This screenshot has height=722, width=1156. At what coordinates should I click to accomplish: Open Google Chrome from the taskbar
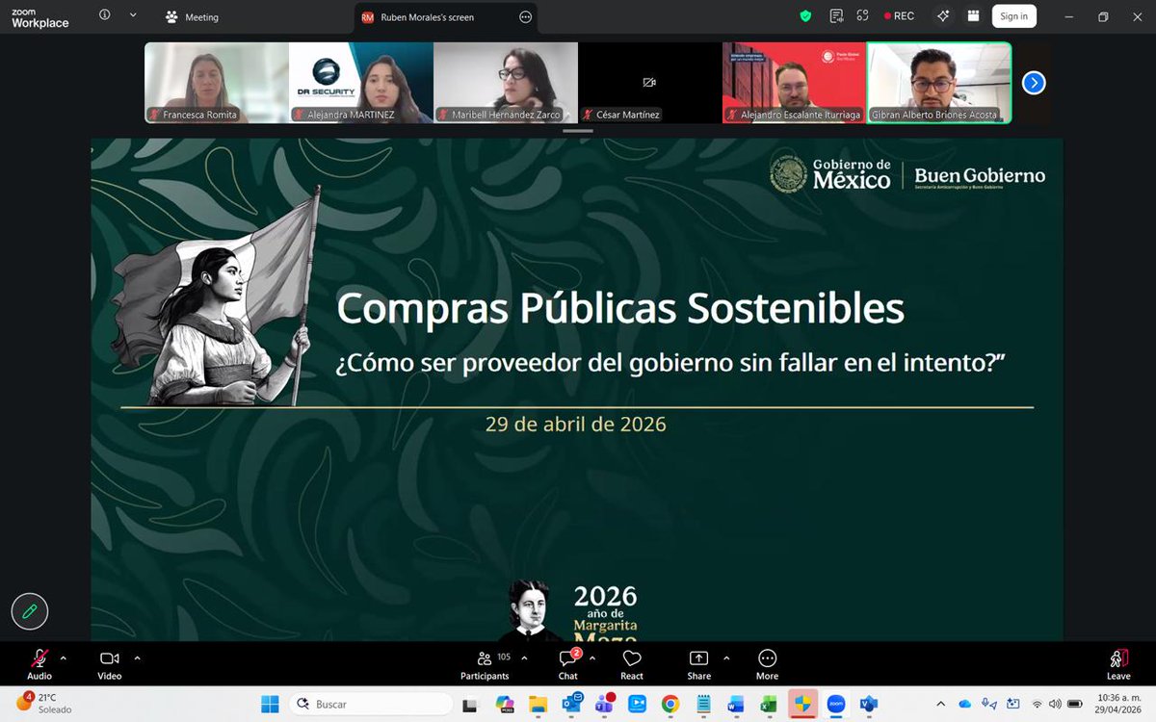[x=670, y=704]
